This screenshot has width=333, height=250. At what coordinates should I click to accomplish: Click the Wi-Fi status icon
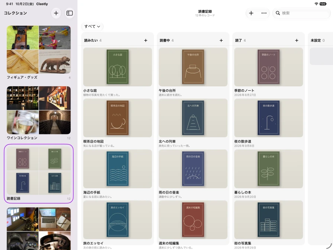316,4
